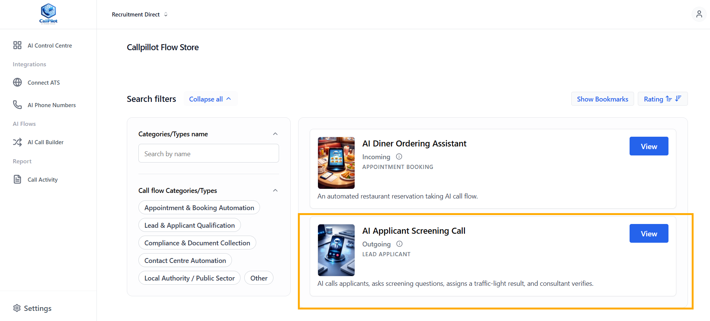The width and height of the screenshot is (710, 321).
Task: Open the AI Control Centre grid icon
Action: pos(17,45)
